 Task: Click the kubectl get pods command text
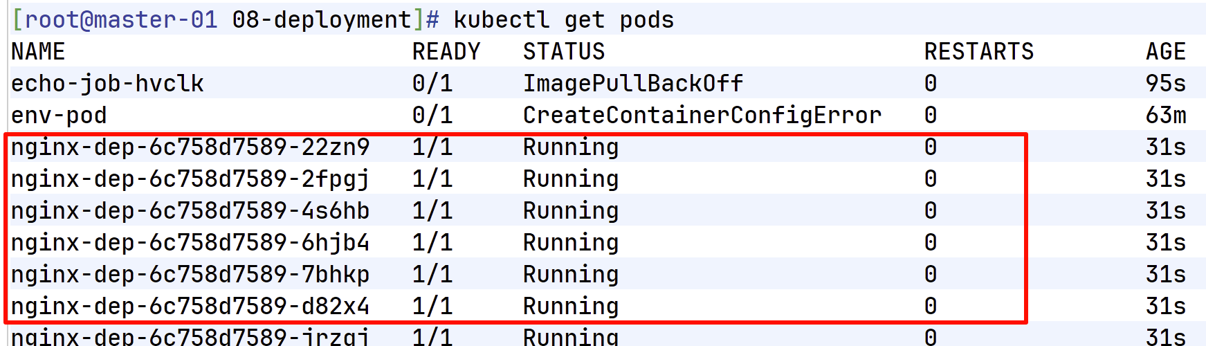point(563,19)
